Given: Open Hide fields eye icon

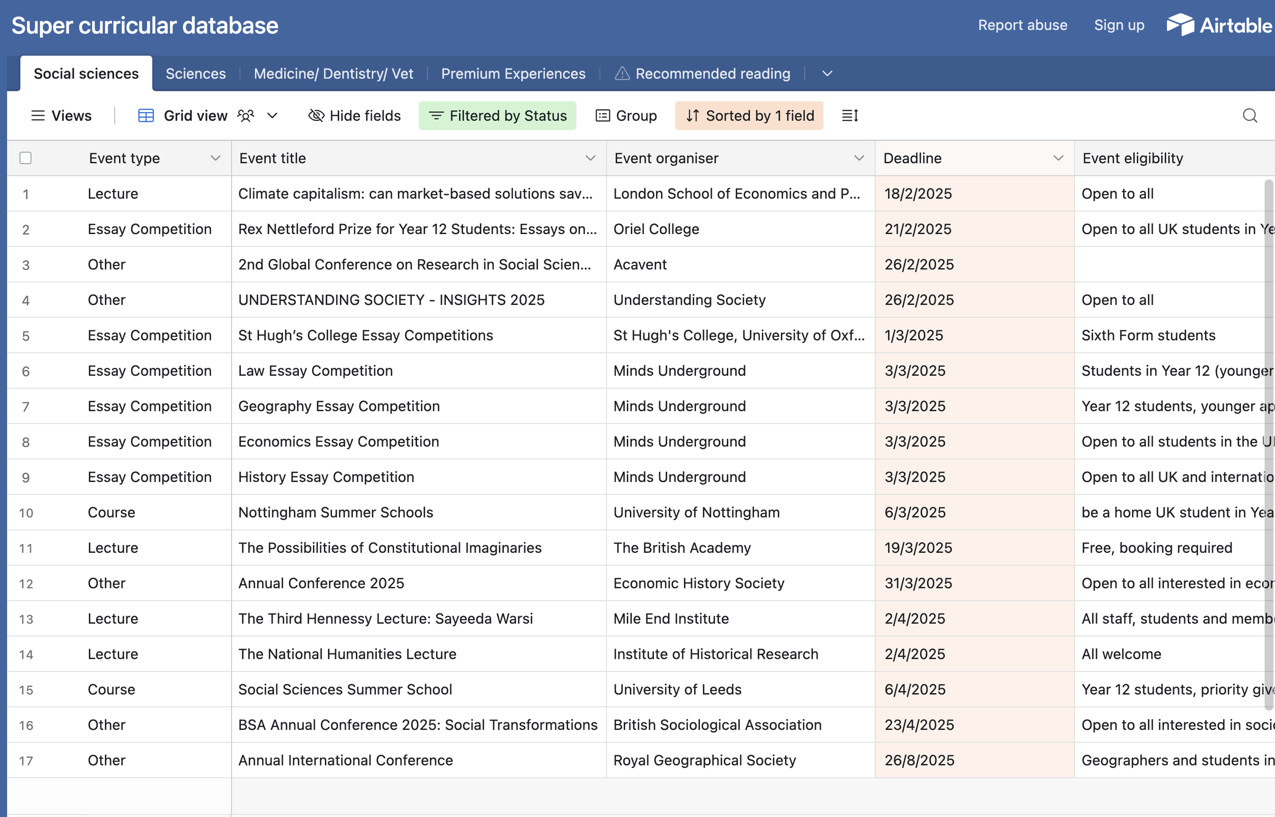Looking at the screenshot, I should (316, 115).
